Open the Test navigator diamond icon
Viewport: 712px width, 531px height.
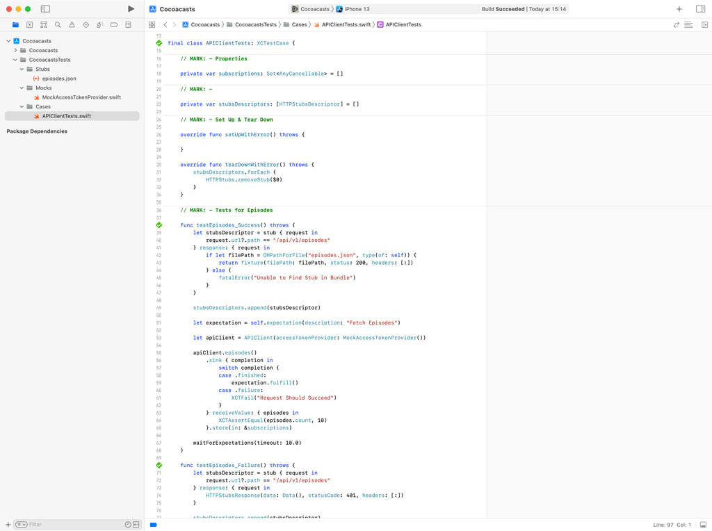point(85,24)
